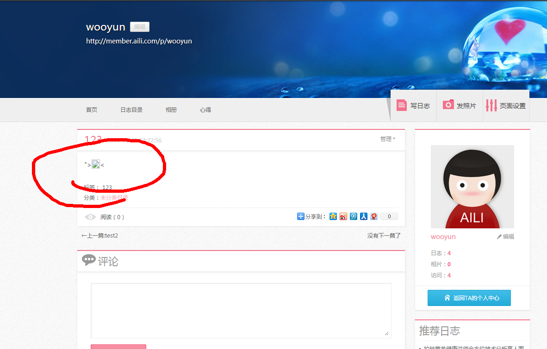Open the 未分类目录 category link
Viewport: 547px width, 349px height.
tap(114, 198)
